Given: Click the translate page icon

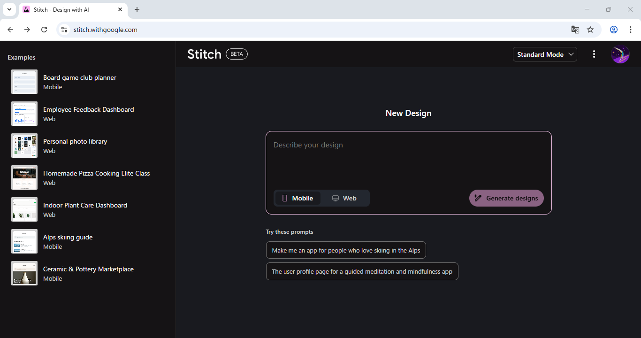Looking at the screenshot, I should [575, 30].
